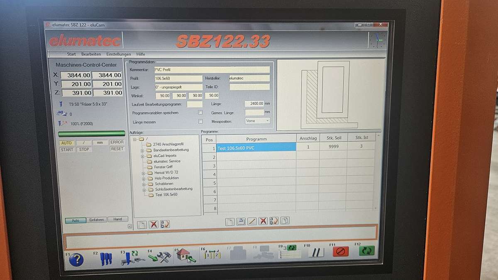Click the F12 green start cycle icon
498x280 pixels.
[366, 251]
